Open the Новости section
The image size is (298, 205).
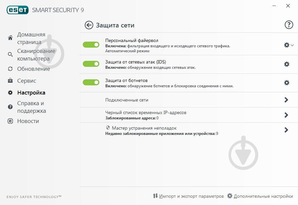10,121
